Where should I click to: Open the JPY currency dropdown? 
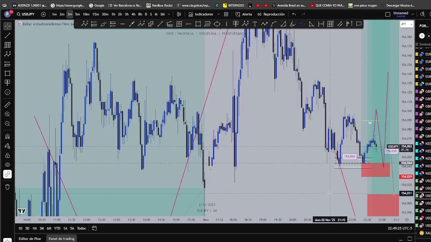(x=407, y=24)
